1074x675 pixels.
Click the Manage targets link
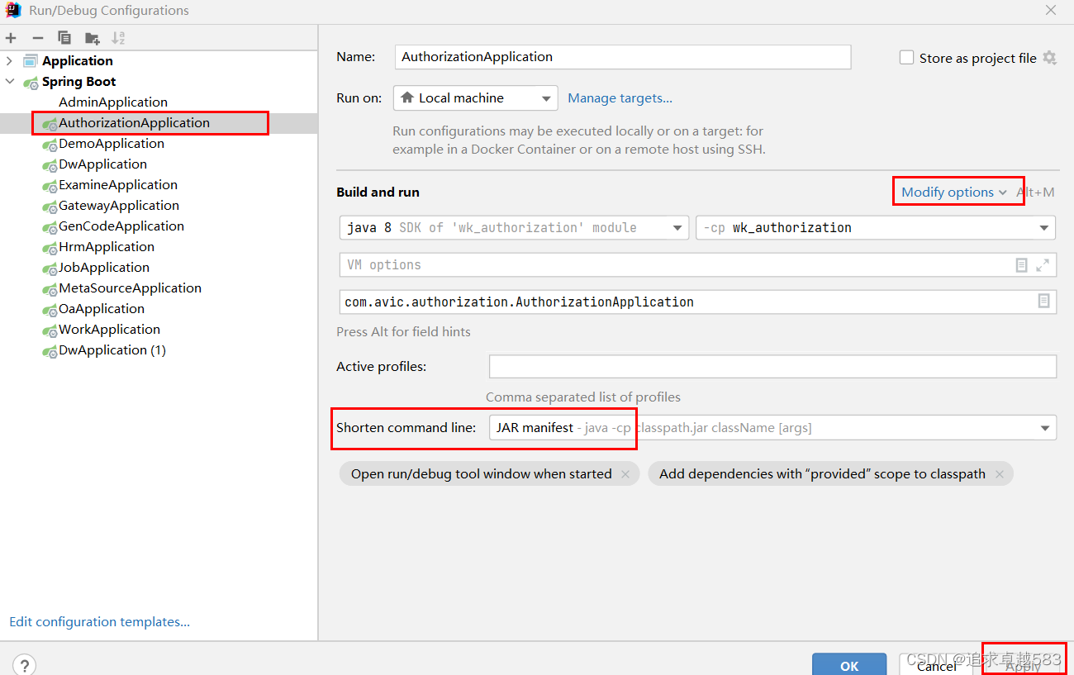pos(620,97)
